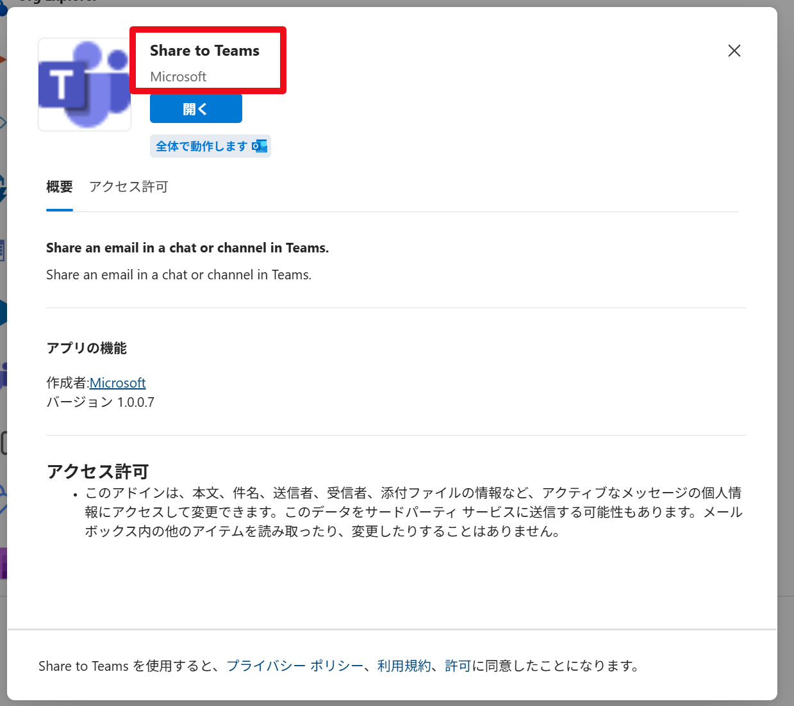Click the Teams app logo thumbnail
Image resolution: width=794 pixels, height=706 pixels.
[85, 85]
